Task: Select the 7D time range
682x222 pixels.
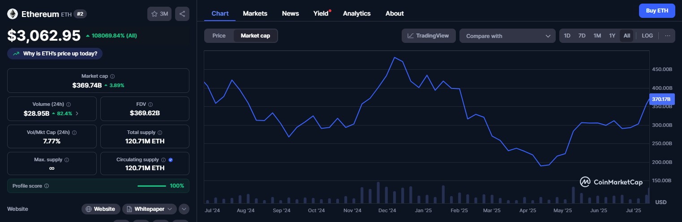Action: click(x=582, y=36)
